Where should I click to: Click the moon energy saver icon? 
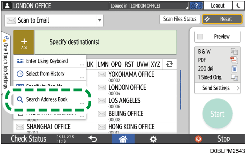click(239, 6)
